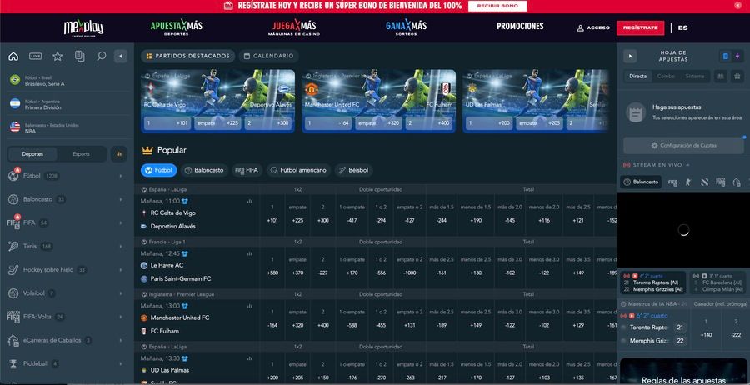Open Gana Más Sorteos menu
Viewport: 750px width, 385px height.
coord(406,27)
